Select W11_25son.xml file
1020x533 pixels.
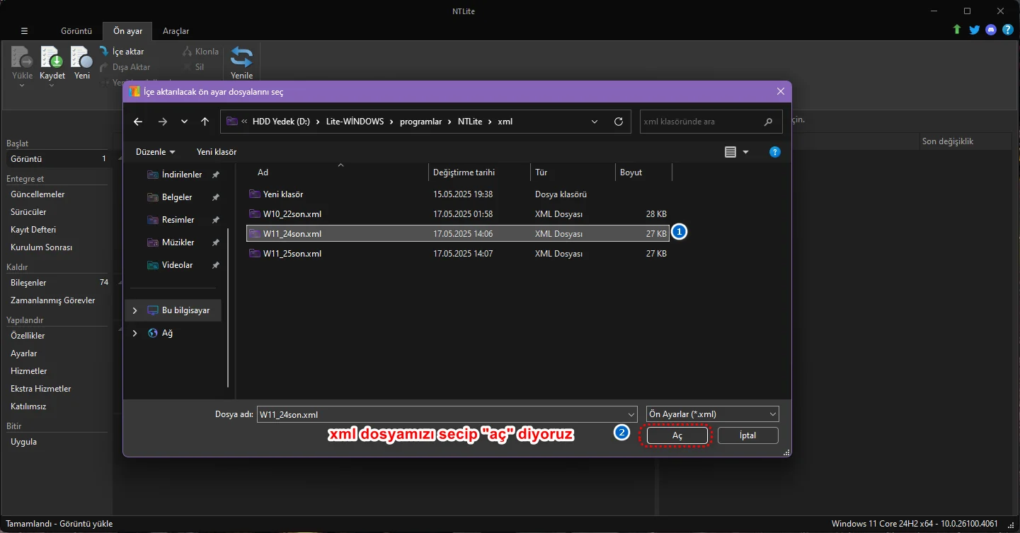point(457,253)
